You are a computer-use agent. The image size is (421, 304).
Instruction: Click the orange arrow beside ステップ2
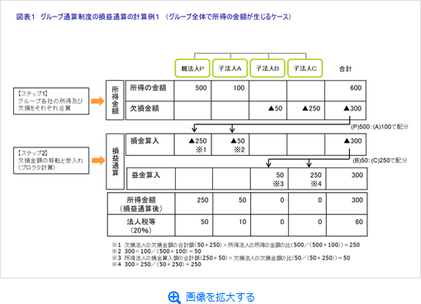(x=98, y=161)
